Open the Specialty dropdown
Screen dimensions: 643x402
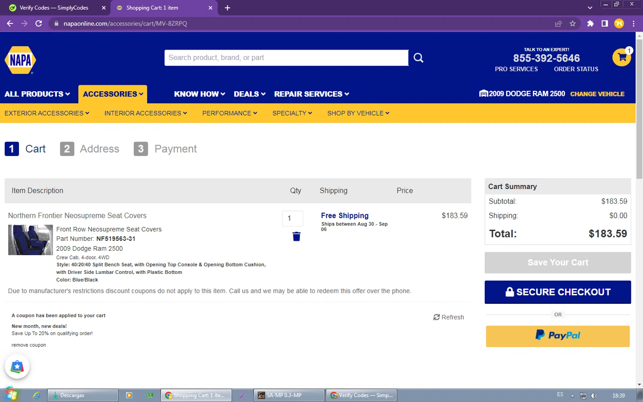292,113
